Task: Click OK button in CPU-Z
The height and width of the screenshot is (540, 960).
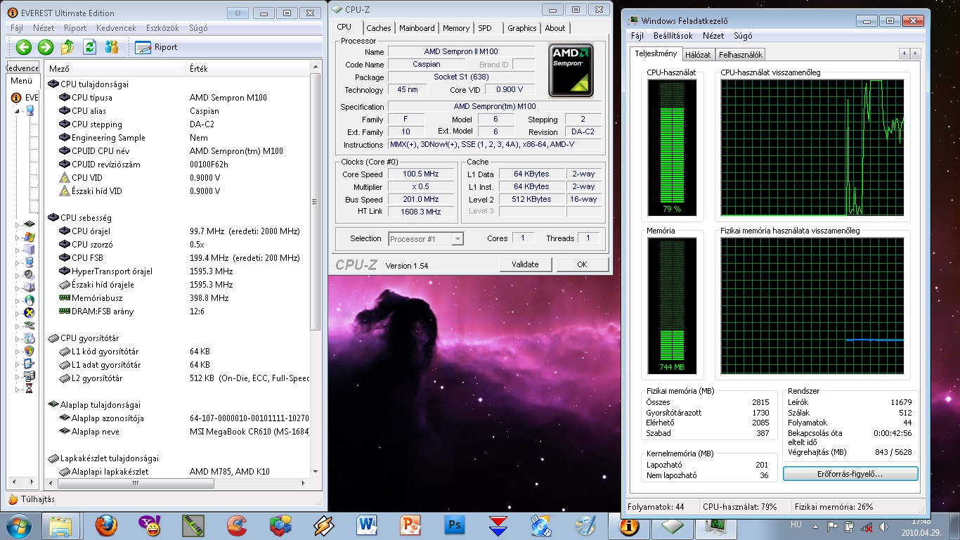Action: pos(582,264)
